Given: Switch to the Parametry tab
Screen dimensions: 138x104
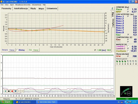Looking at the screenshot, I should 6,9.
